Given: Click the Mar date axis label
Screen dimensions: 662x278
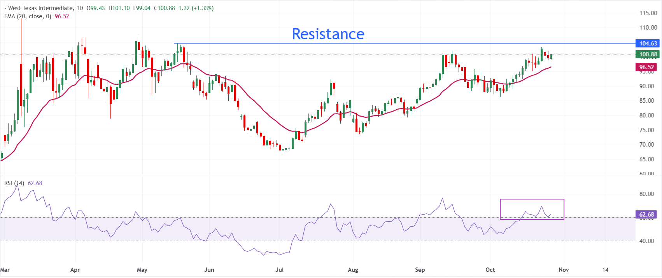Looking at the screenshot, I should (5, 270).
